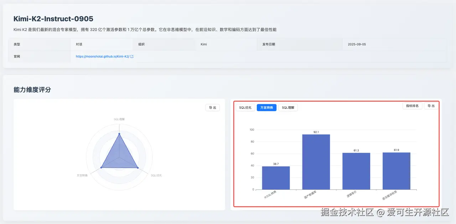Click the 逻辑等价 x-axis label

[351, 194]
